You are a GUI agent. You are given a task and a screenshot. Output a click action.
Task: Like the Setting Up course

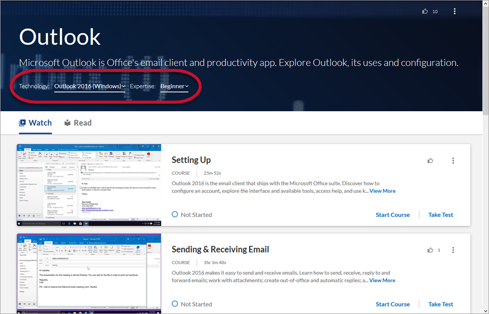click(x=430, y=161)
